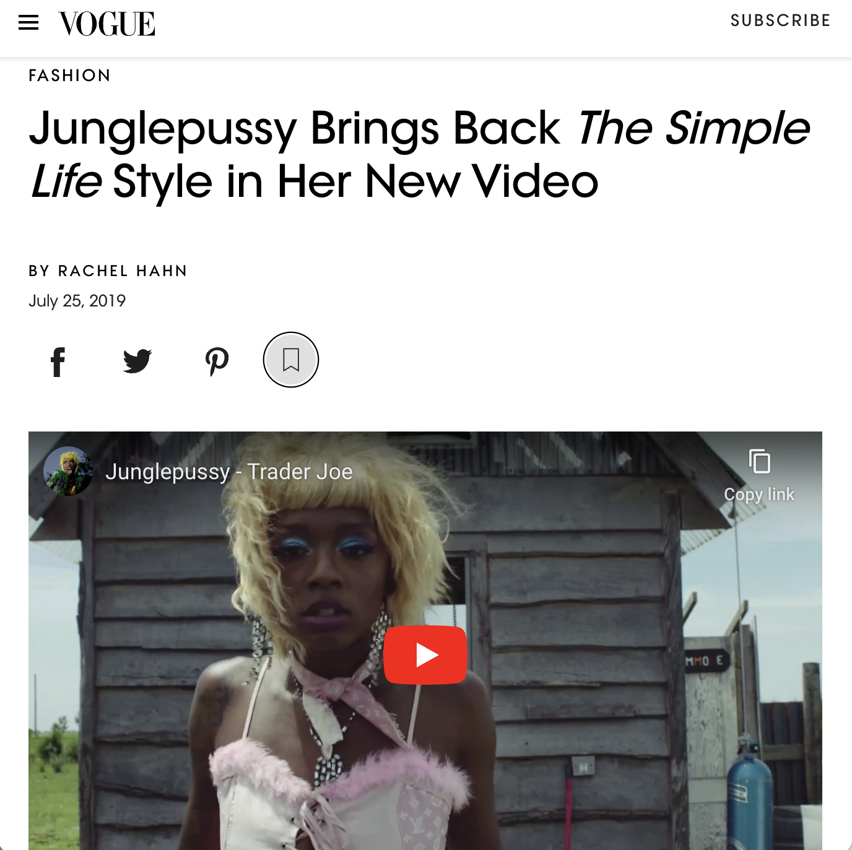Click the Copy link text label
852x850 pixels.
pyautogui.click(x=759, y=495)
